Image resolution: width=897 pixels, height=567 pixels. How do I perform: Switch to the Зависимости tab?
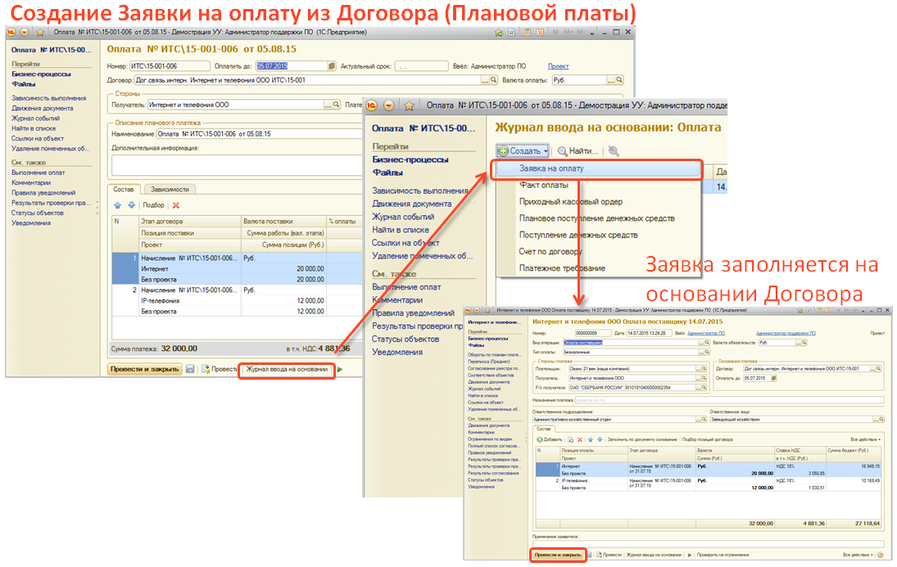coord(170,189)
